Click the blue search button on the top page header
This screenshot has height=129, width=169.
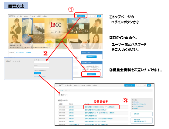point(99,16)
